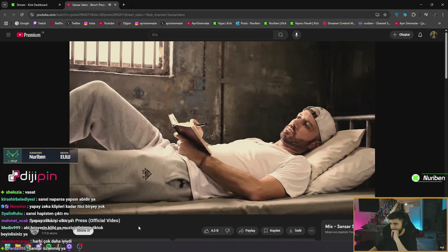Open the Posta - Nuriben bookmark
The height and width of the screenshot is (252, 448).
(248, 23)
